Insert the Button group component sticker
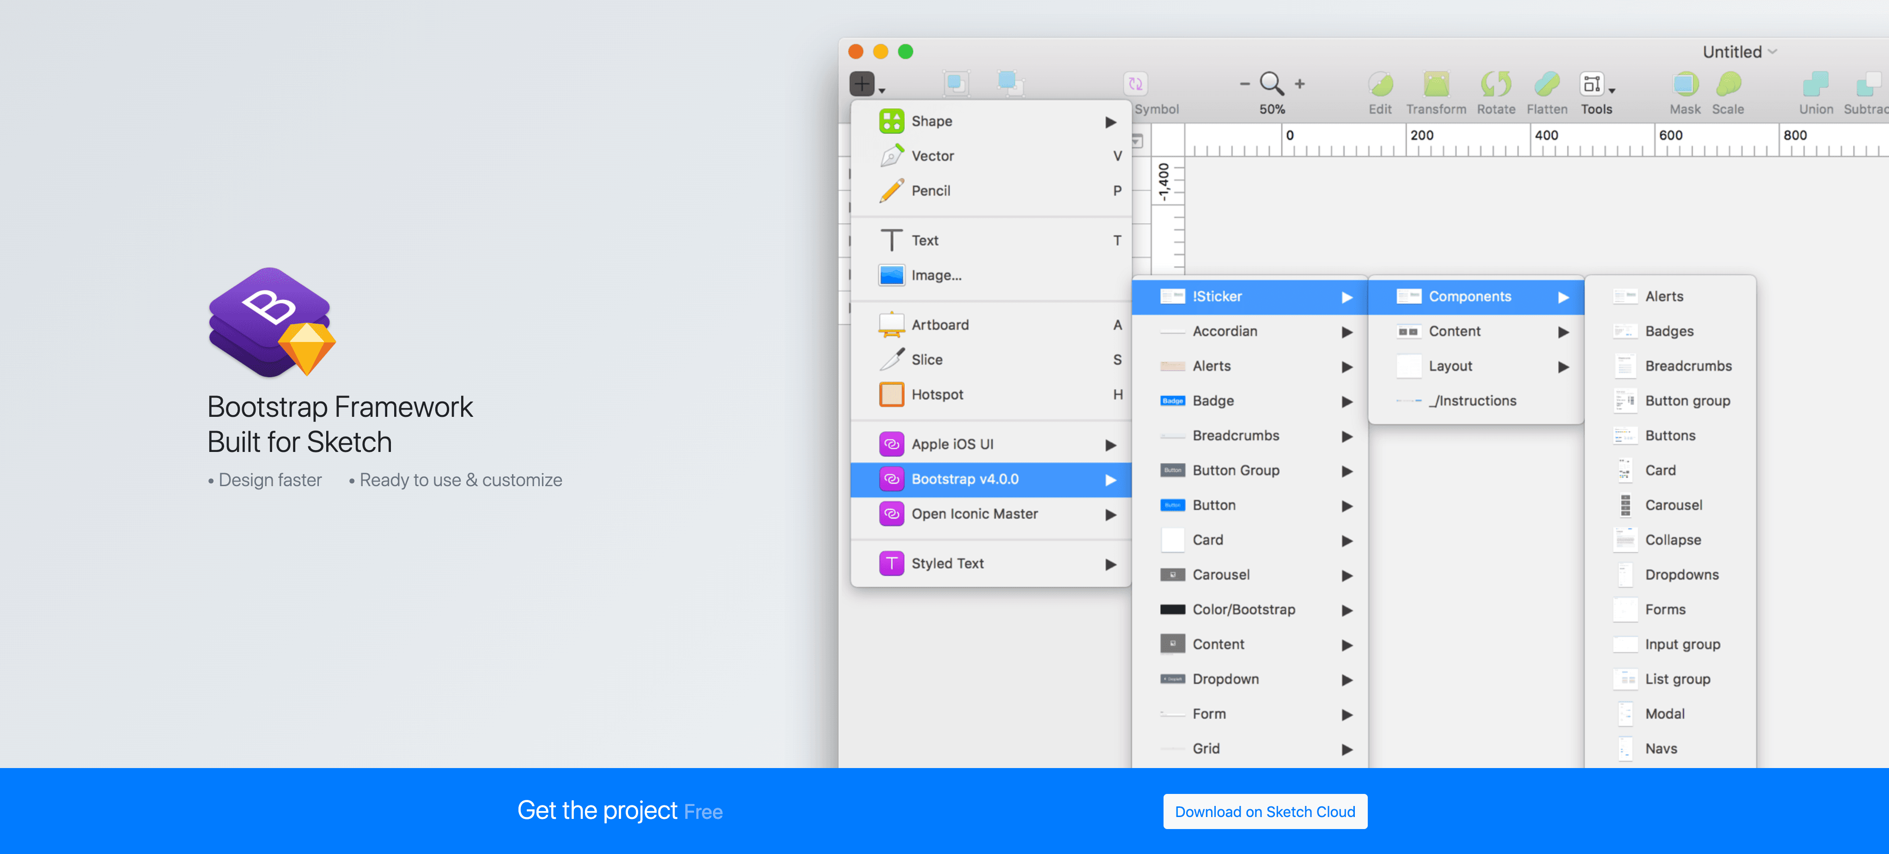 1670,401
